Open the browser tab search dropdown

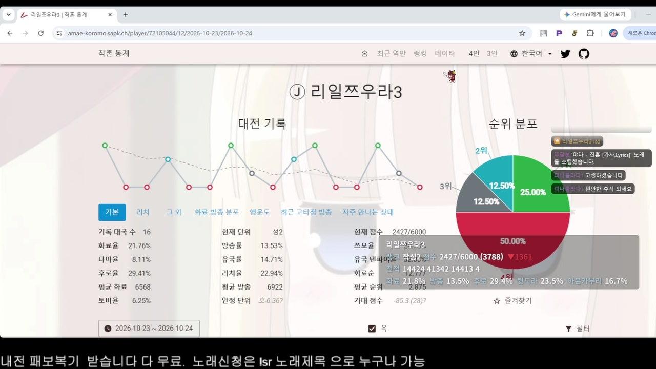8,15
